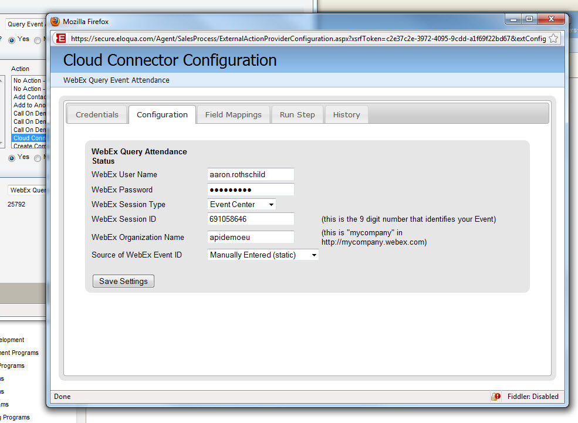The height and width of the screenshot is (423, 578).
Task: Minimize the Mozilla Firefox window
Action: point(513,19)
